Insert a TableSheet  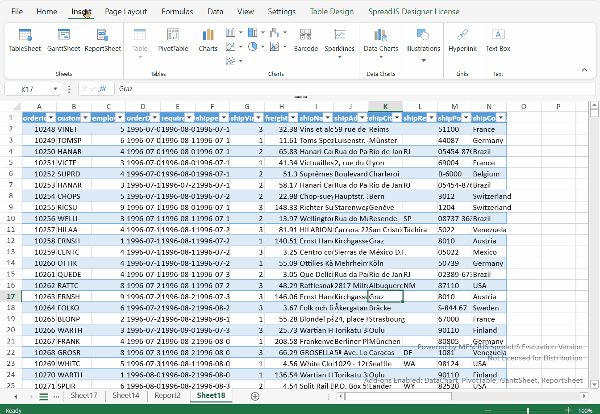25,40
